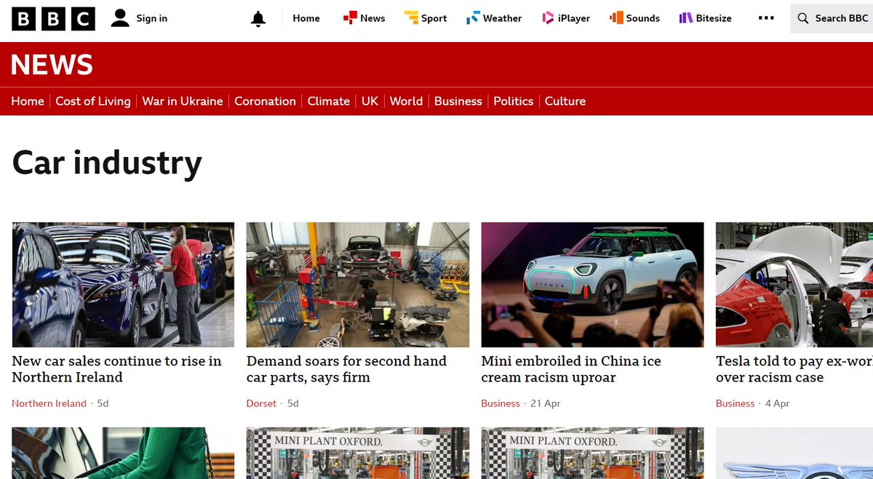Screen dimensions: 873x479
Task: Click the blue Weather icon
Action: click(473, 18)
